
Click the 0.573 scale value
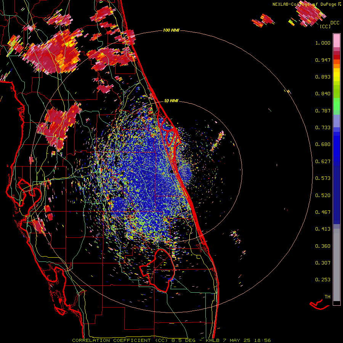point(323,178)
